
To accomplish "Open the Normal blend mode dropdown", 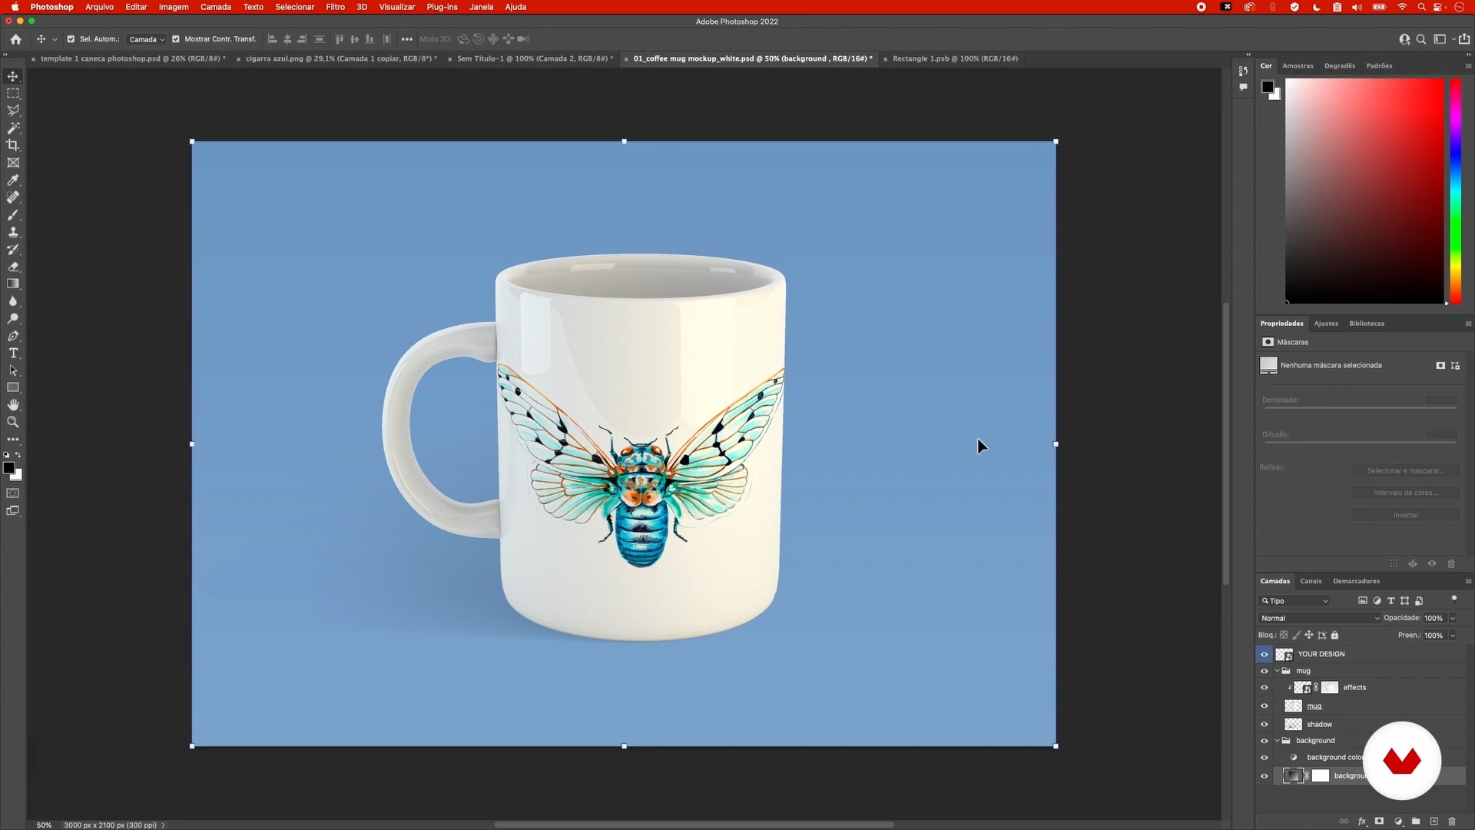I will (x=1319, y=618).
